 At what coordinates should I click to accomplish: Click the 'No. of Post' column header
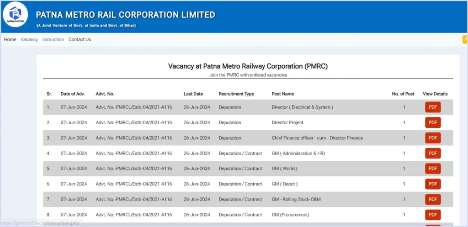[403, 94]
